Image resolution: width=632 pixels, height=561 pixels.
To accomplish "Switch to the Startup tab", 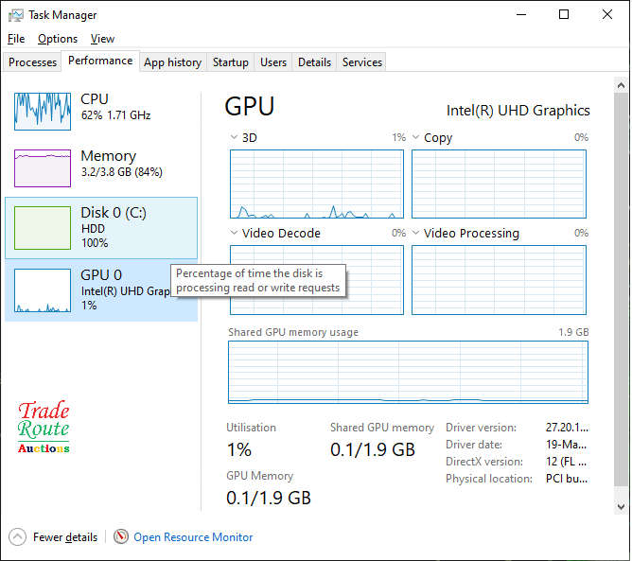I will point(230,62).
